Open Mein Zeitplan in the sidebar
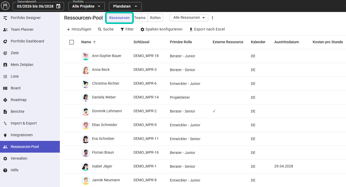 [x=30, y=65]
